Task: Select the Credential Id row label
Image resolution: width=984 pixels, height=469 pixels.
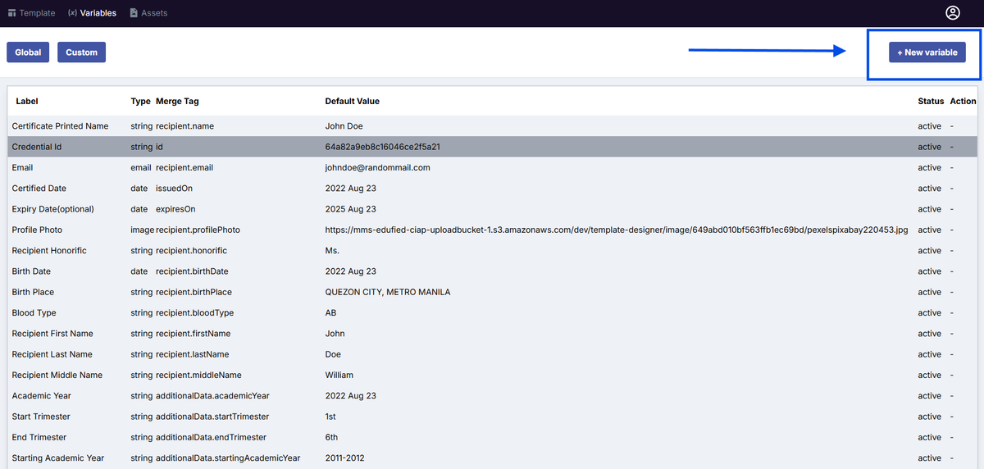Action: (37, 147)
